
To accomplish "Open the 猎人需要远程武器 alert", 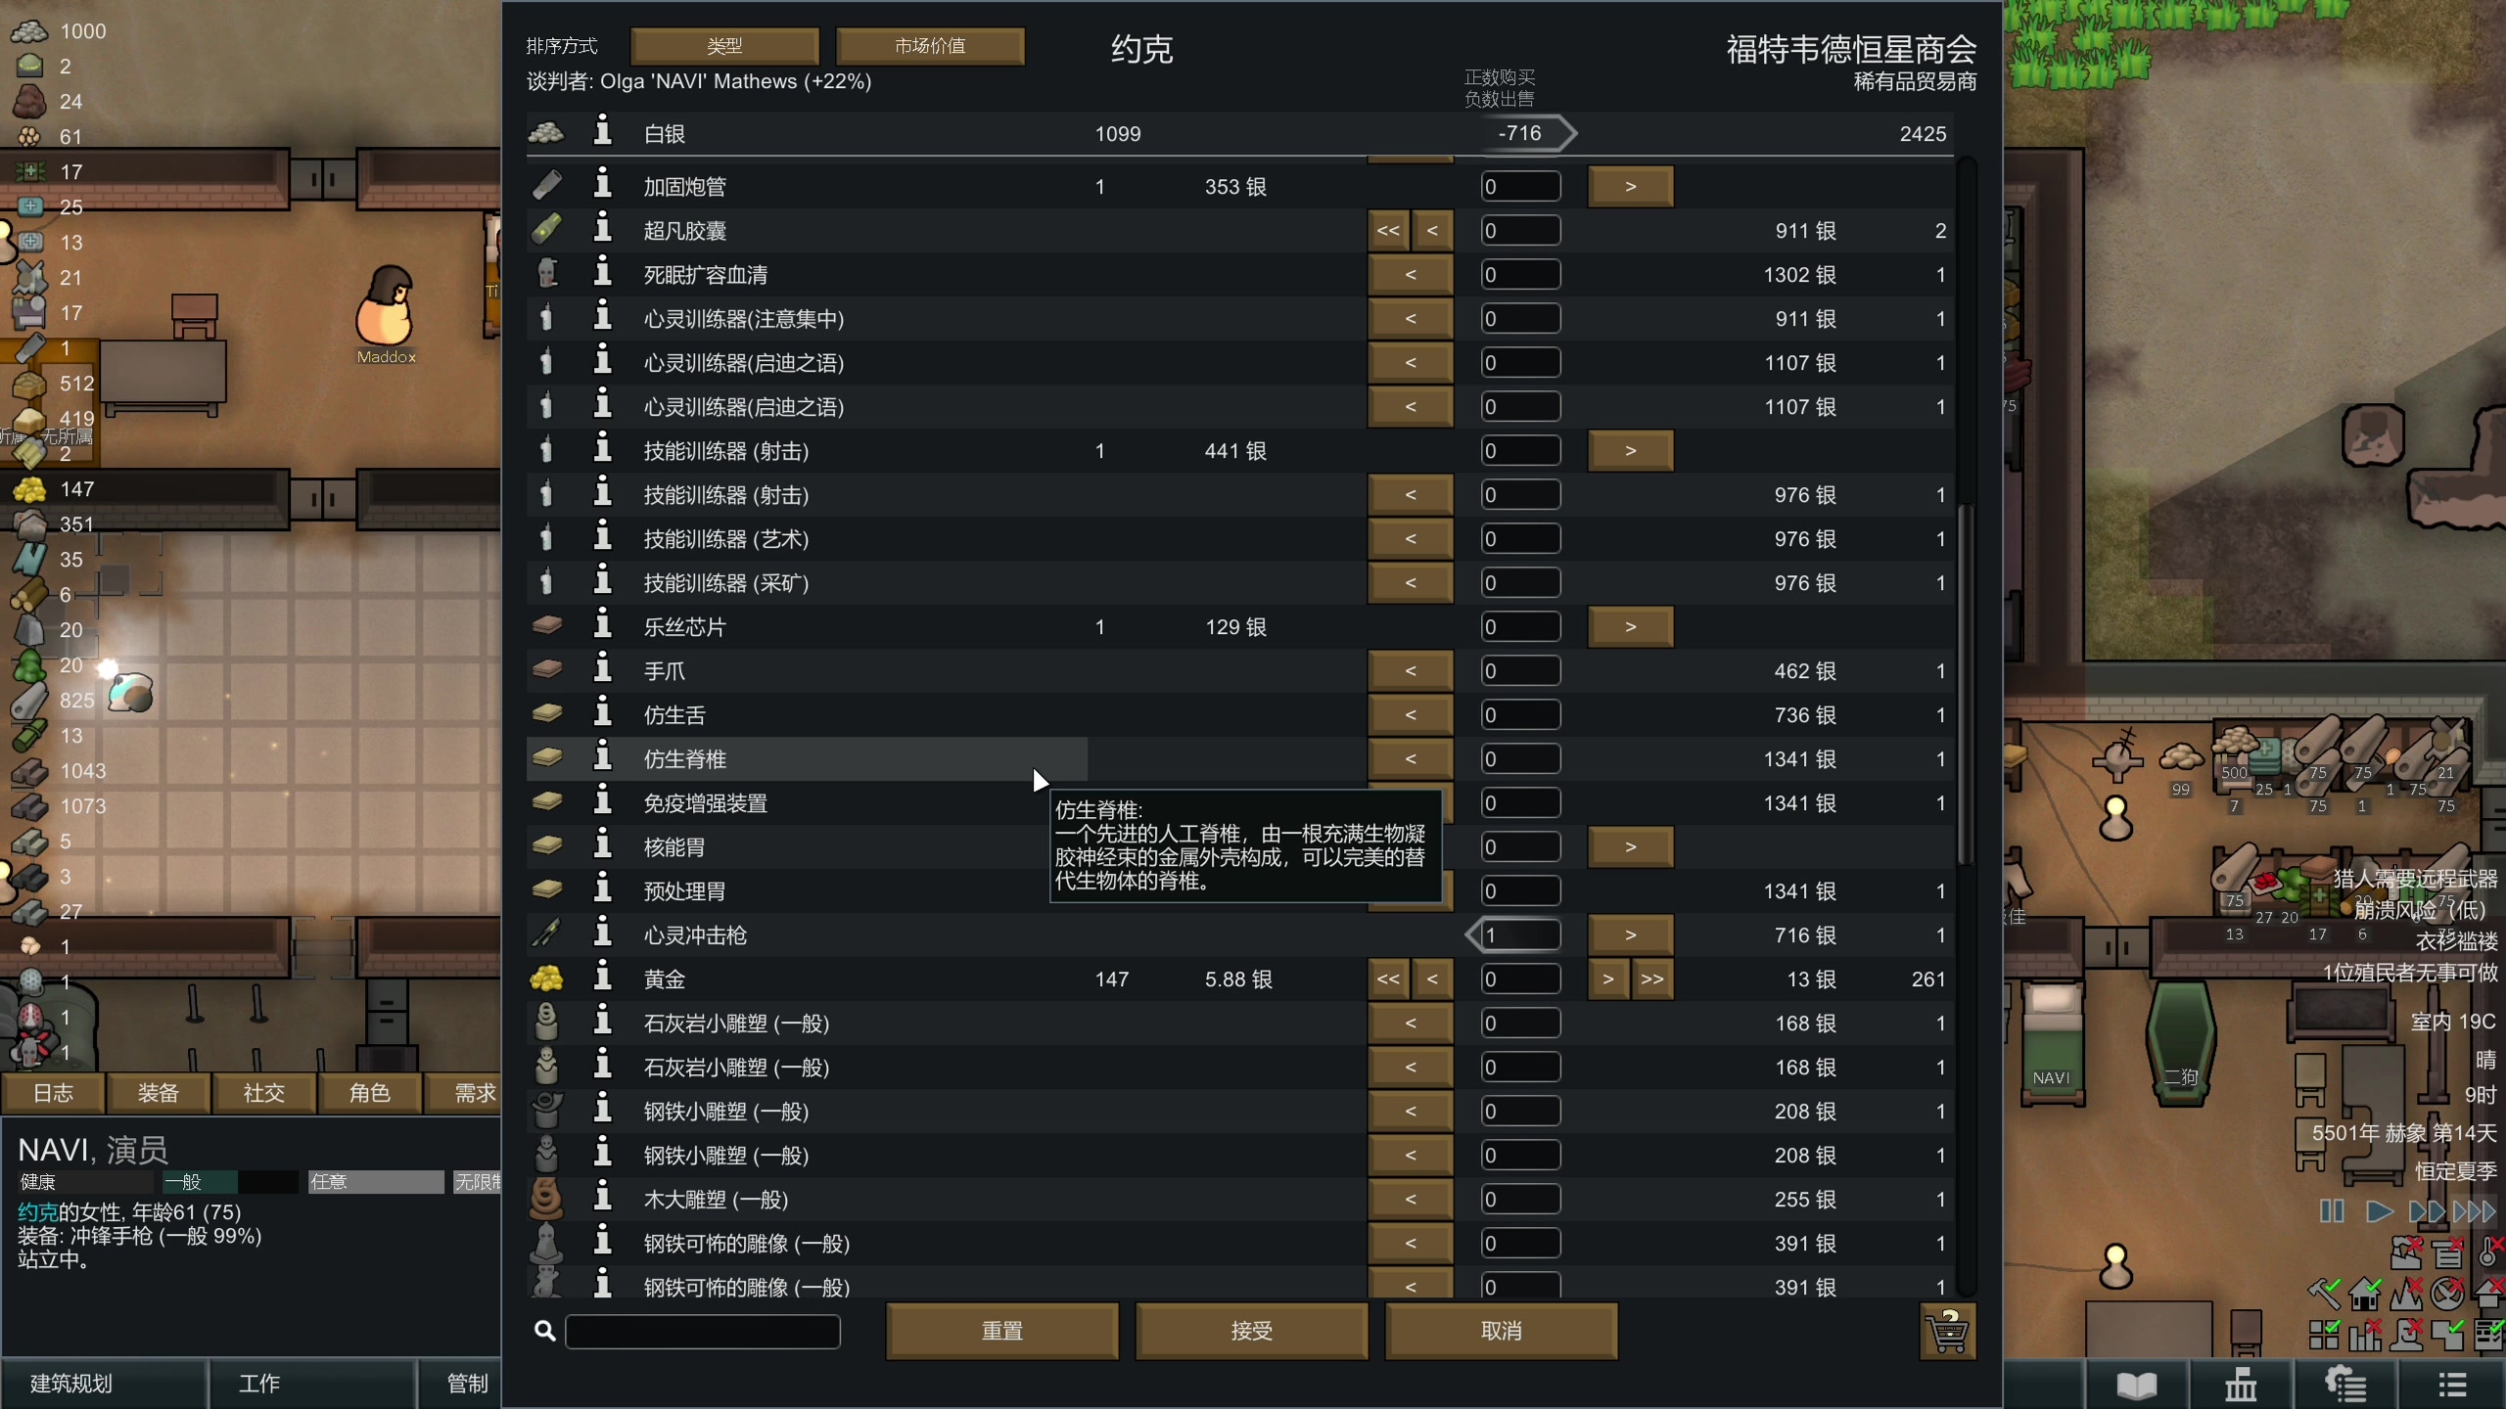I will pyautogui.click(x=2415, y=879).
